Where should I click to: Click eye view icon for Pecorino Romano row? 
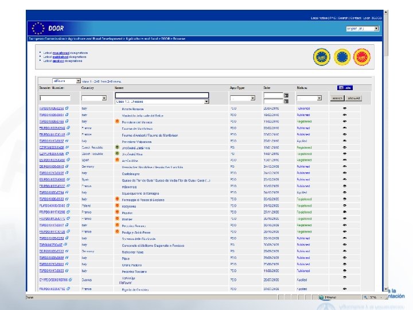click(x=345, y=225)
